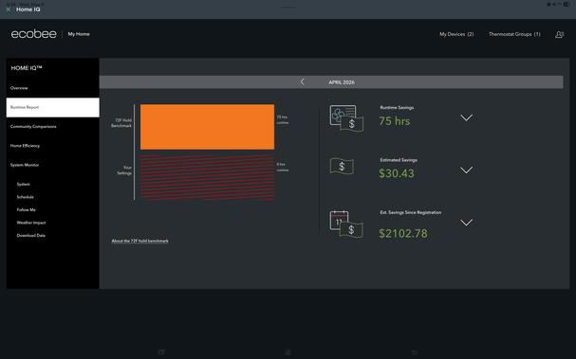
Task: Click the Estimated Savings dollar bill icon
Action: tap(342, 167)
